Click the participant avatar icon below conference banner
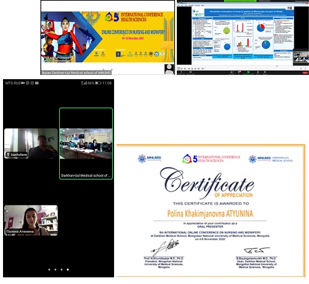The height and width of the screenshot is (284, 309). click(169, 69)
